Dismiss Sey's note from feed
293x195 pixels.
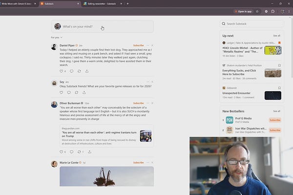152,82
